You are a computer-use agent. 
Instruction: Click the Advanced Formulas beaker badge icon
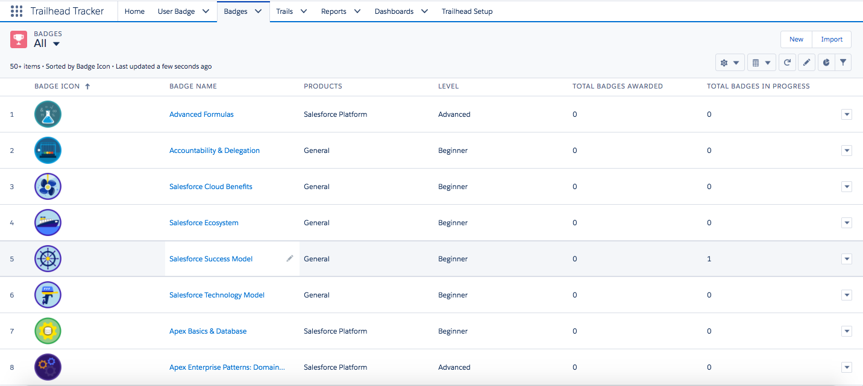point(48,114)
